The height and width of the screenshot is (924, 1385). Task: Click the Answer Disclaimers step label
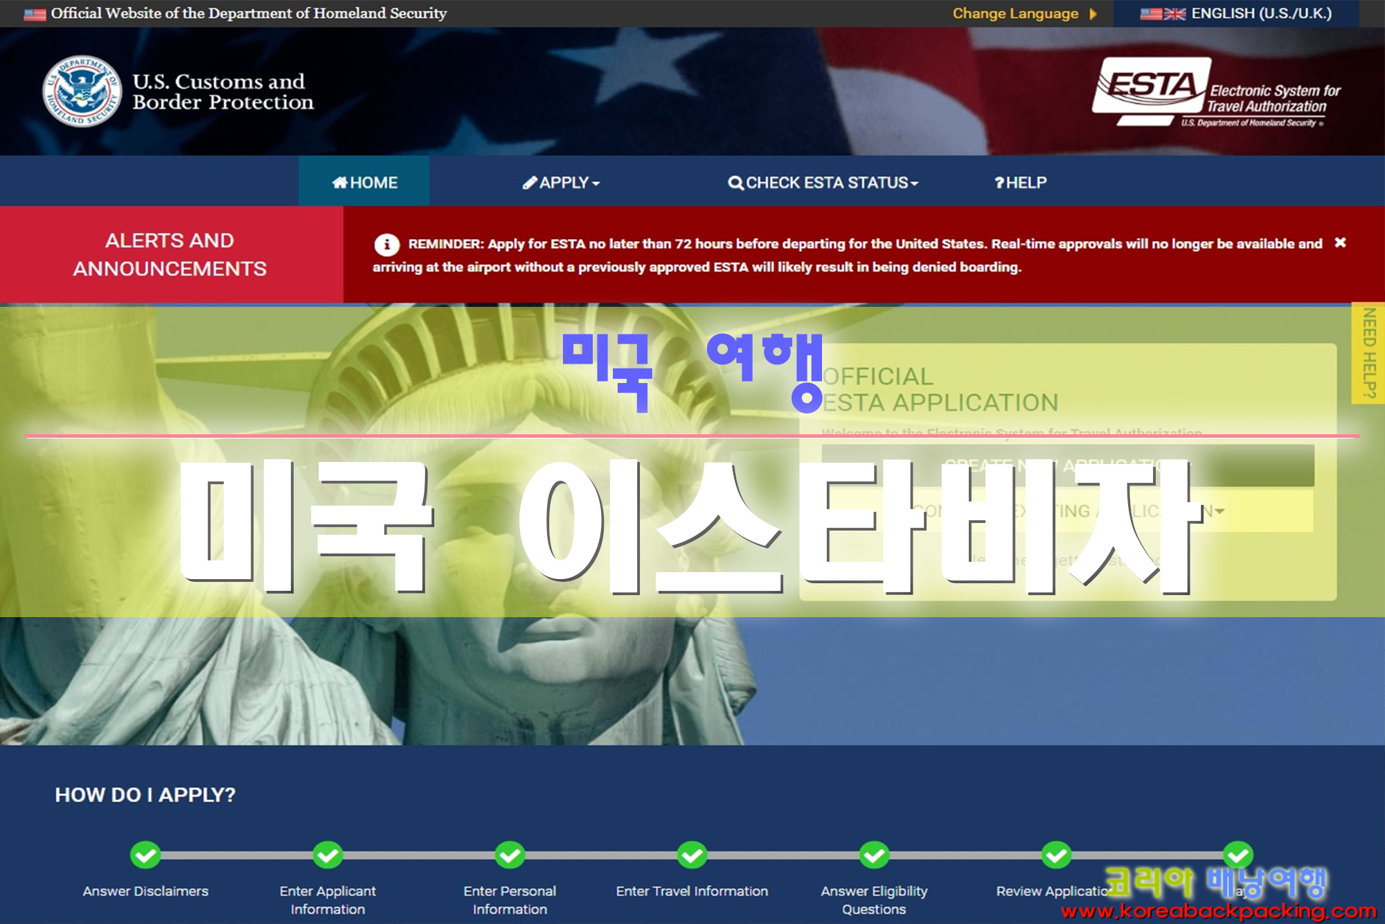(x=145, y=891)
